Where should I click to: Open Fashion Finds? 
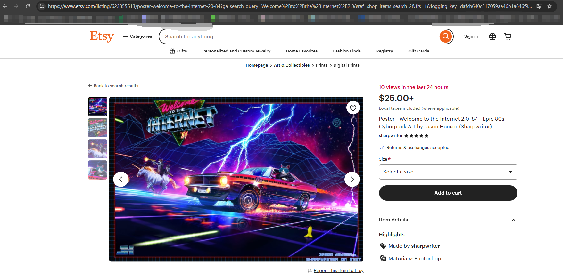click(x=347, y=51)
